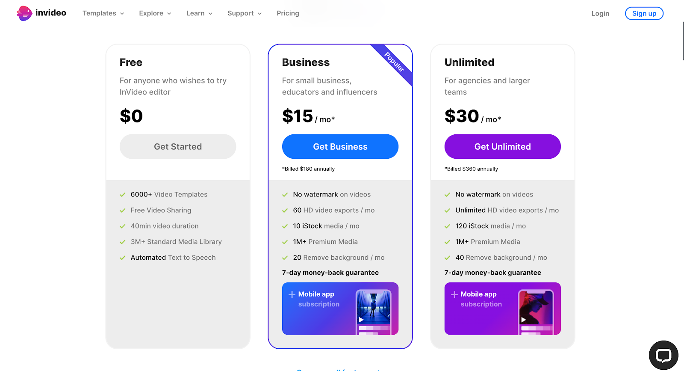Click the Get Business button

(340, 147)
